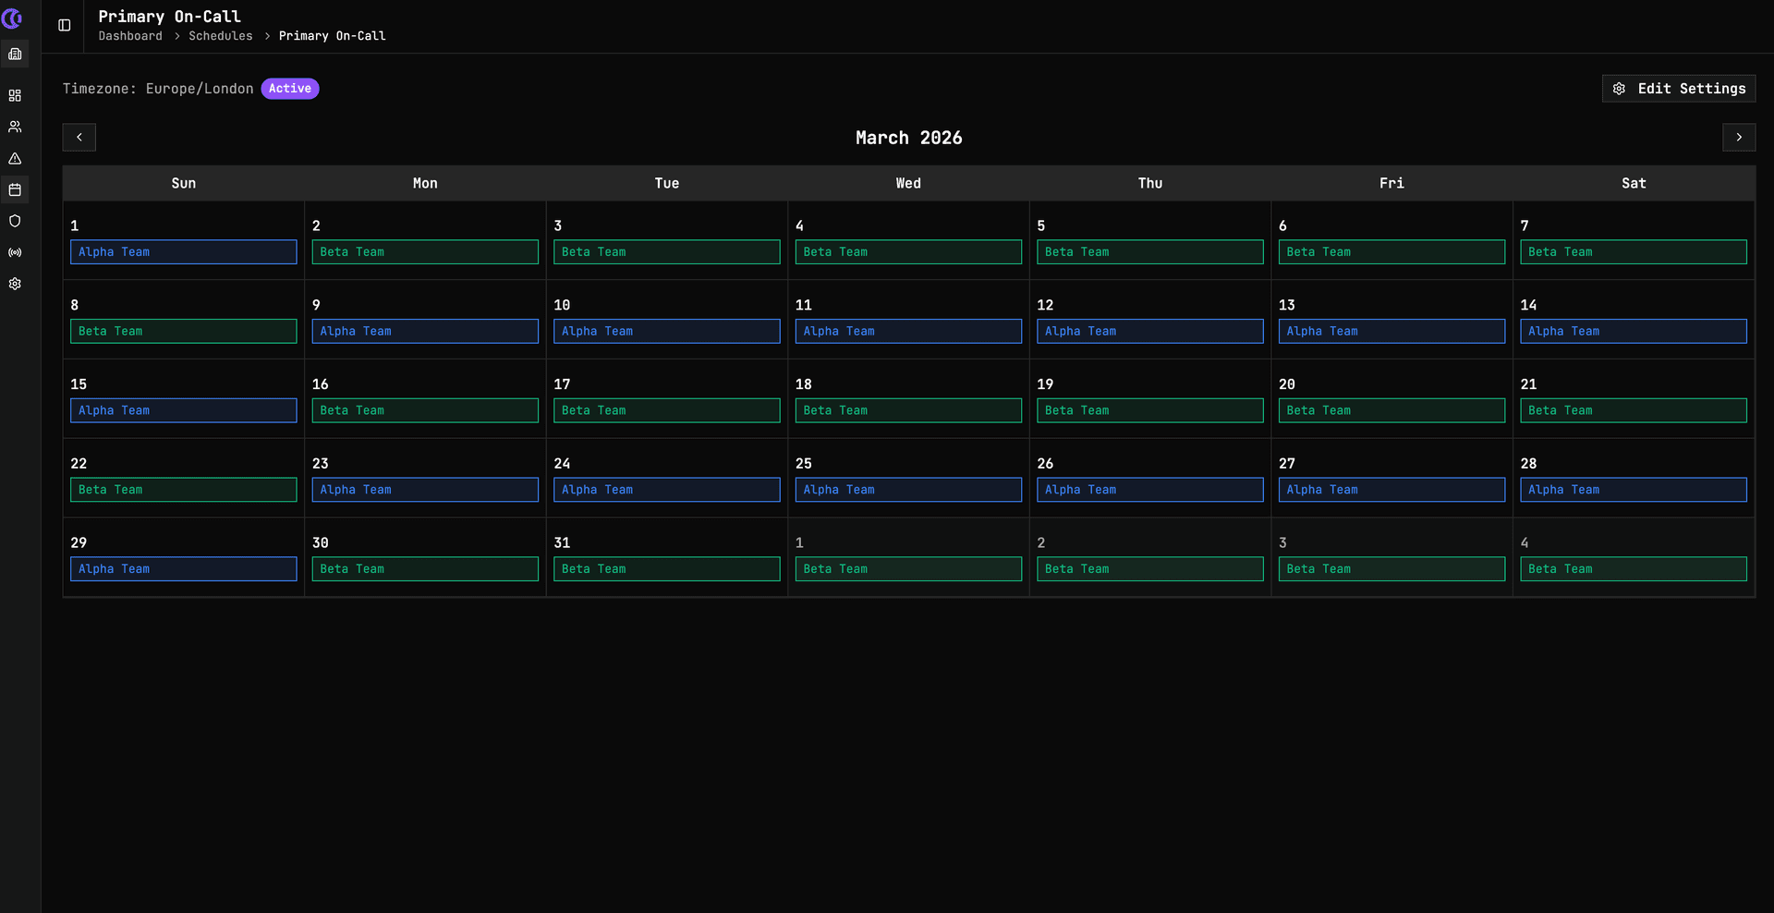Open the Schedules breadcrumb link

pyautogui.click(x=220, y=36)
